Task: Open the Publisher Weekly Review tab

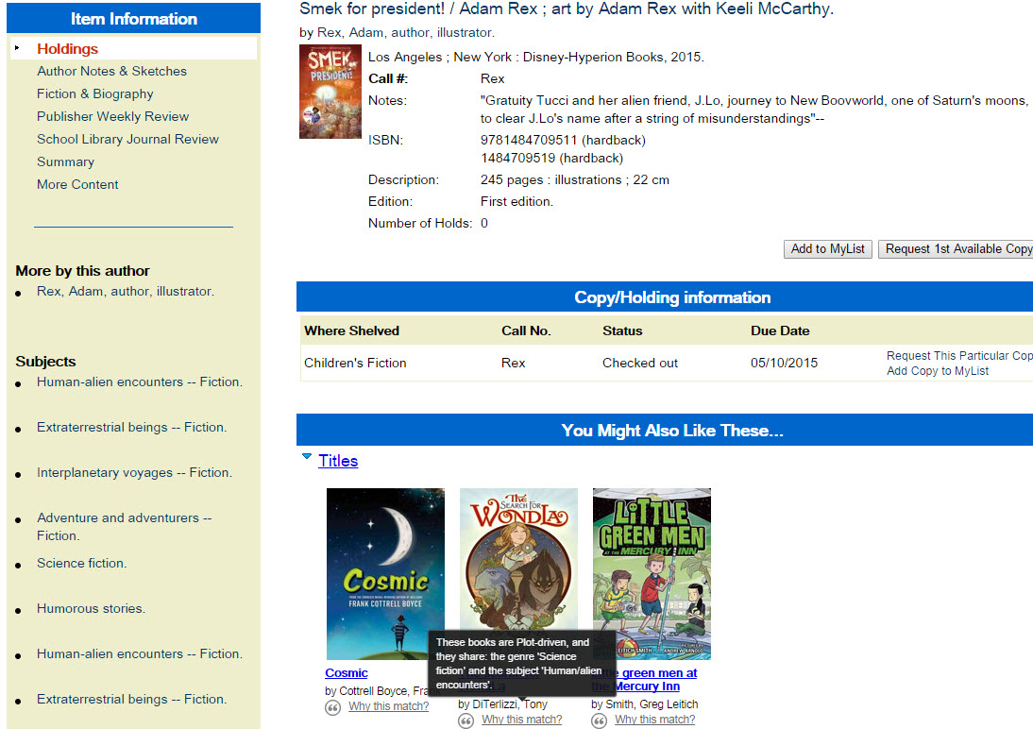Action: (x=112, y=116)
